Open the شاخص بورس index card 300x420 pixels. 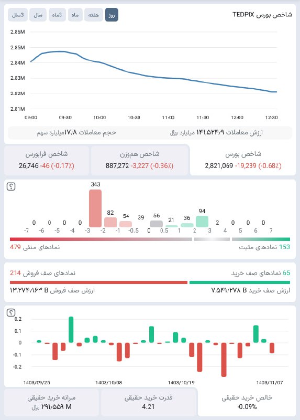click(243, 160)
